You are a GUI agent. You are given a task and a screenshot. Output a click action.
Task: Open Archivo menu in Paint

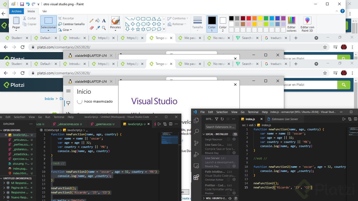tap(17, 11)
